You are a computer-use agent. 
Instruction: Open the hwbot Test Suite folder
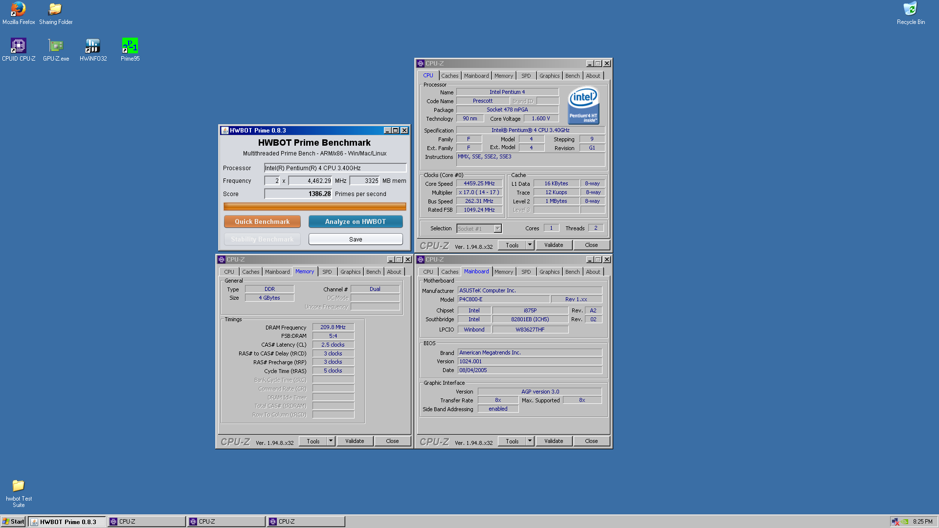19,493
